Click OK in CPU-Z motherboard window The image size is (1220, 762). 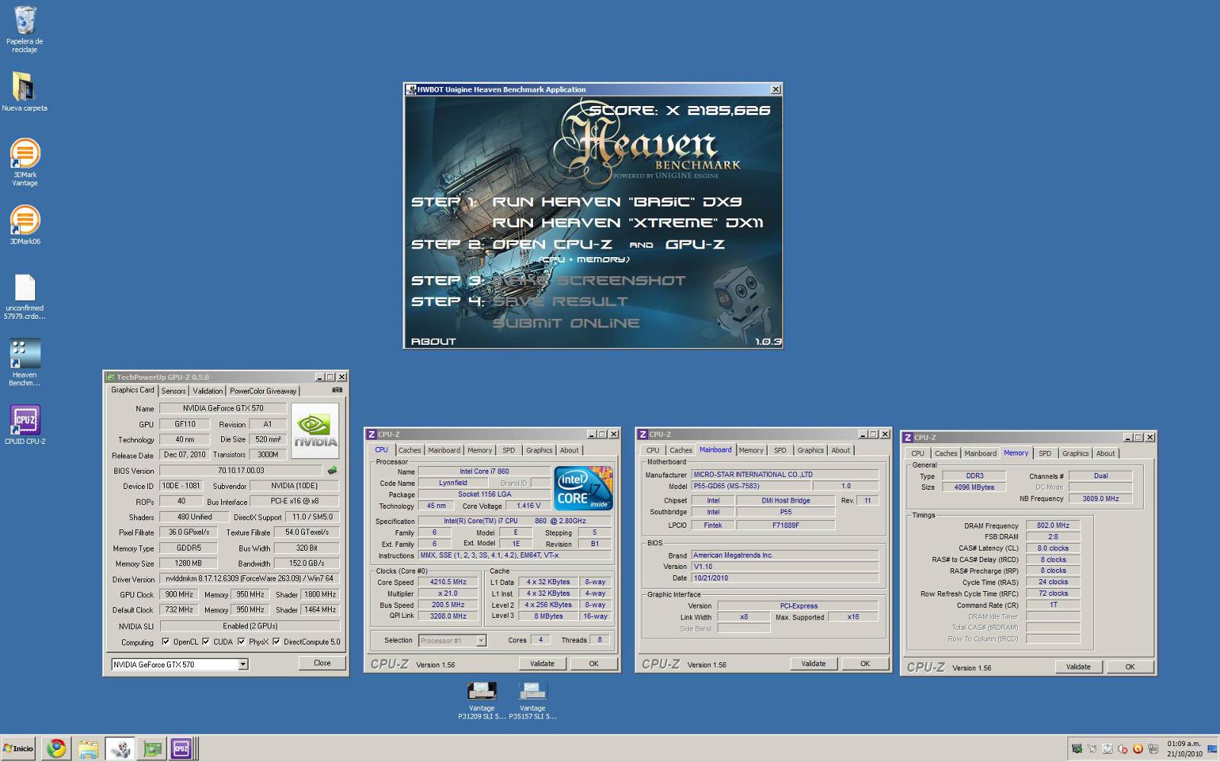click(865, 664)
